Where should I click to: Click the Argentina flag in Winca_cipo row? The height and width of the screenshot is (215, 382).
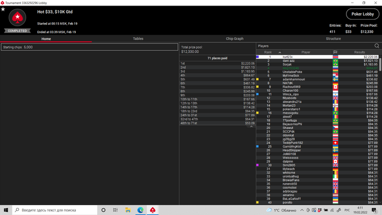coord(336,94)
